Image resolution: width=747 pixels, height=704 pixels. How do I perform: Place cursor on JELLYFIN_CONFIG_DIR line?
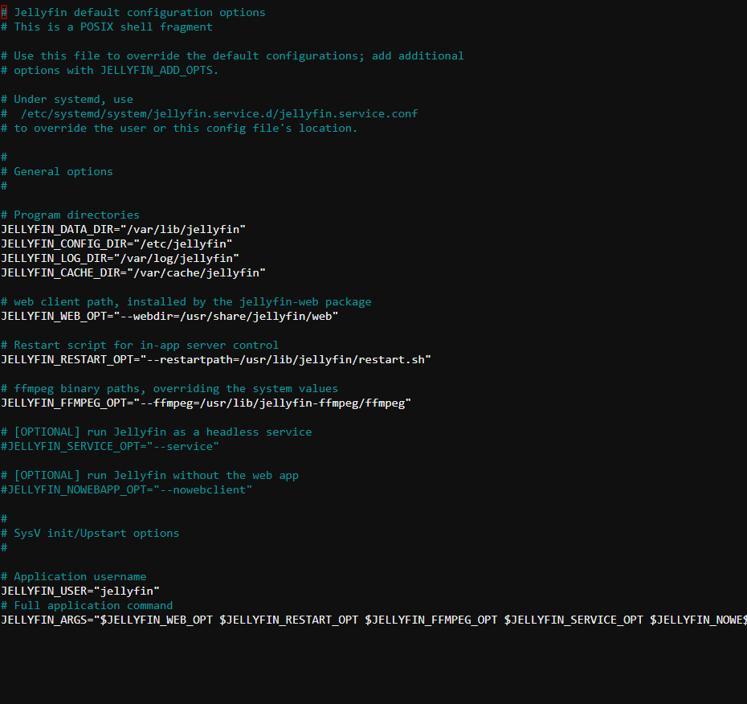pos(116,244)
